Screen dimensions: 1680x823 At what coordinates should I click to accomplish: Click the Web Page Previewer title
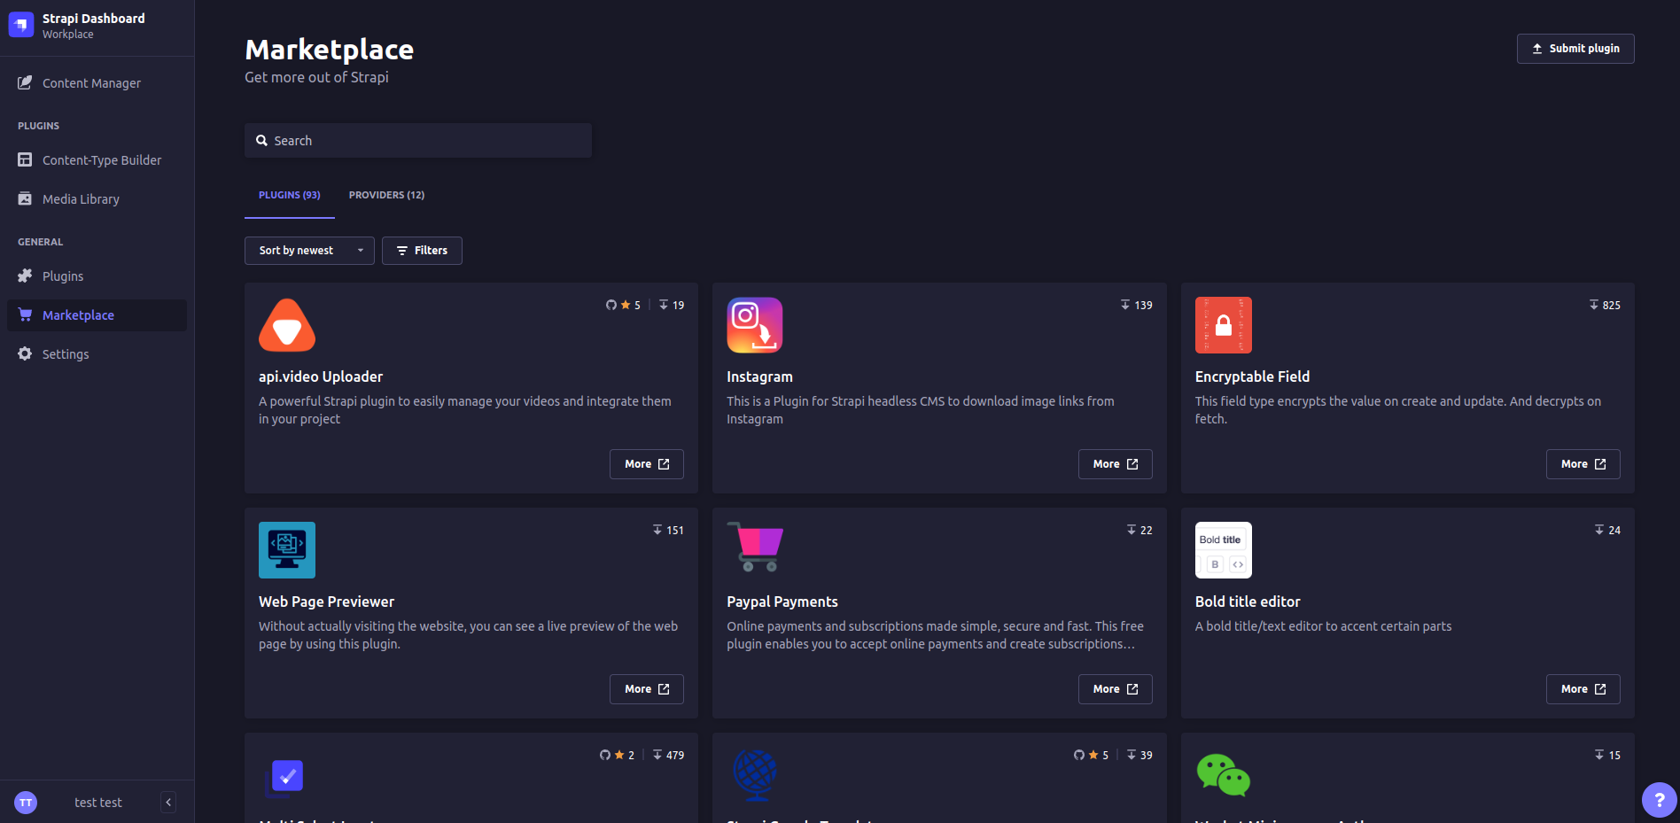pyautogui.click(x=326, y=602)
